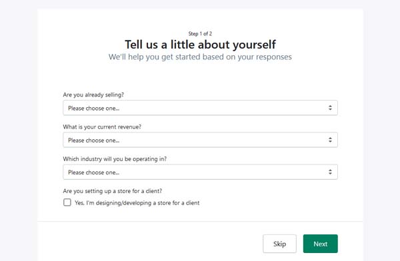Skip this onboarding step
Image resolution: width=400 pixels, height=261 pixels.
point(279,244)
